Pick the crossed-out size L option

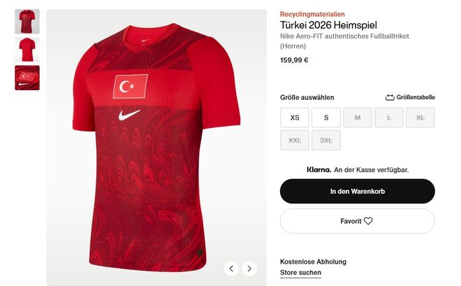click(389, 117)
